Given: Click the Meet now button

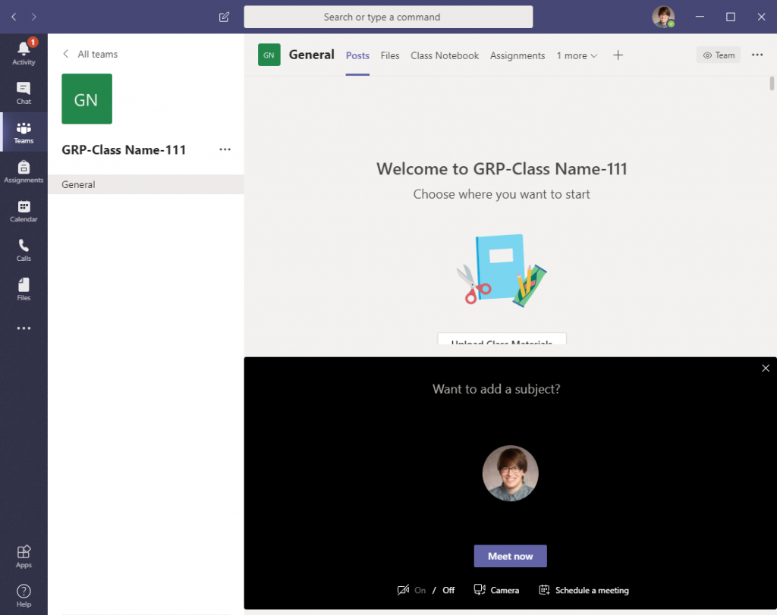Looking at the screenshot, I should pos(511,556).
